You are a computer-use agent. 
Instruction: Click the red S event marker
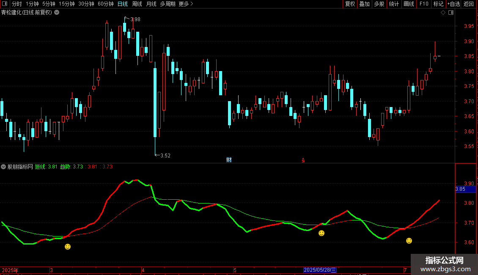click(303, 160)
